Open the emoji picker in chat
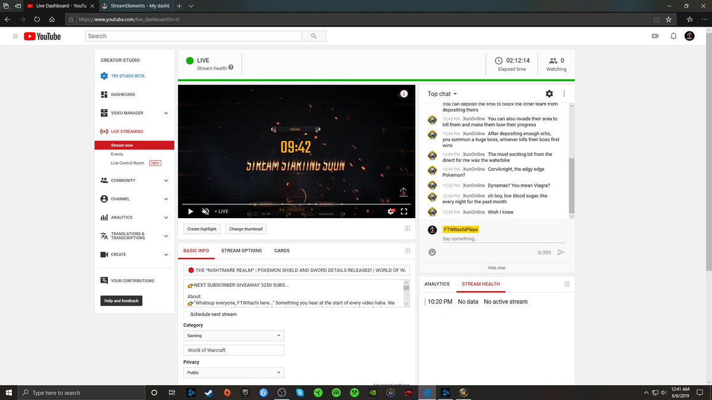Screen dimensions: 712x400 click(x=432, y=252)
